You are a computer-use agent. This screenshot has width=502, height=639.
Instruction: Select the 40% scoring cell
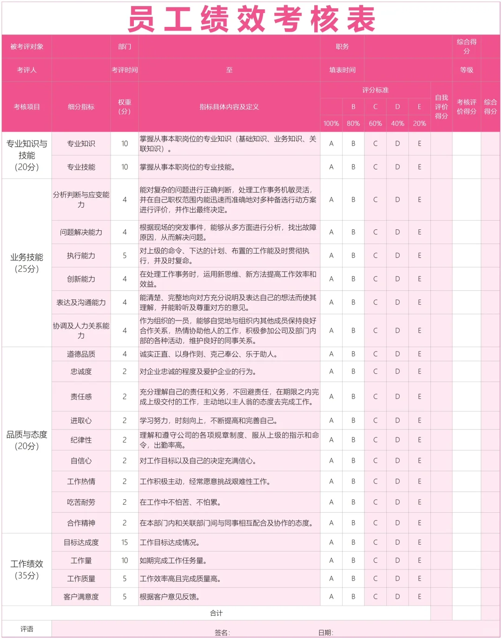pos(397,124)
